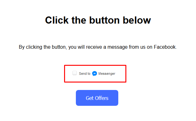
Task: Click the word 'the' in the bold heading
Action: [79, 20]
